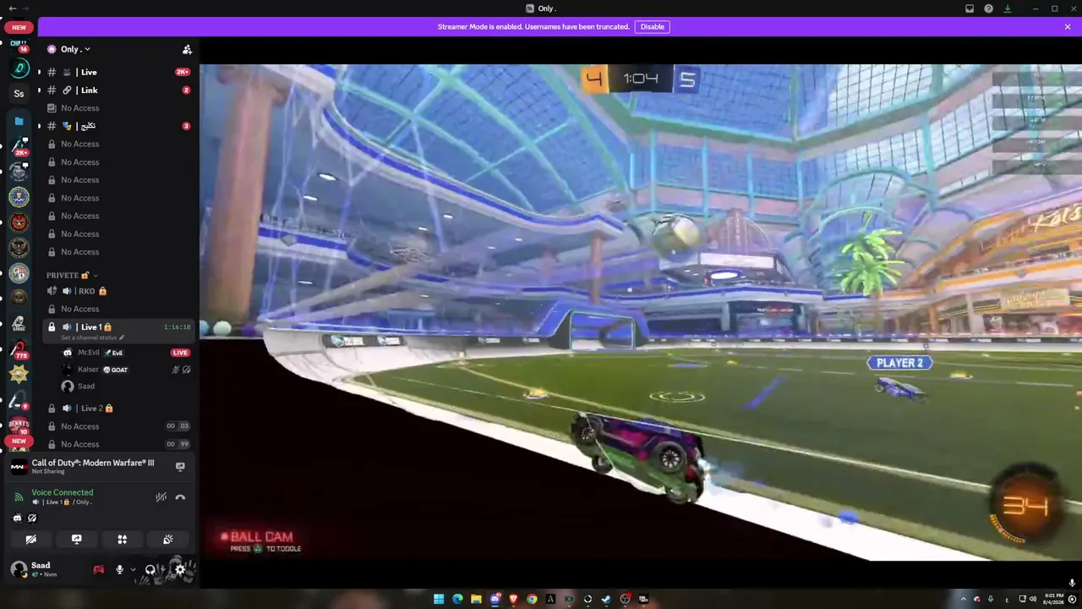
Task: Open the Only server name dropdown
Action: [74, 49]
